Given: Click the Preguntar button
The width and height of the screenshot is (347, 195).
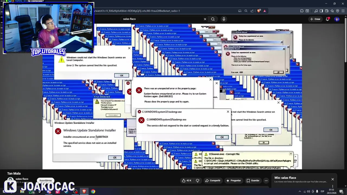Looking at the screenshot, I should 233,180.
